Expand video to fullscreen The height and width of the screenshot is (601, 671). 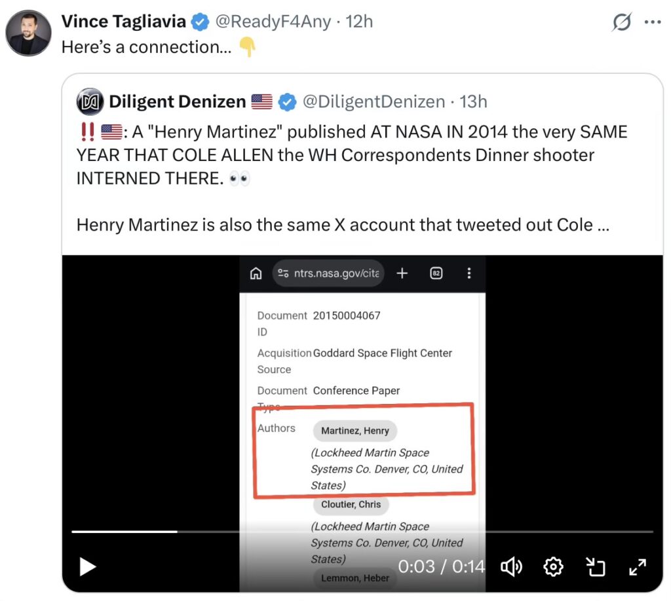[638, 566]
